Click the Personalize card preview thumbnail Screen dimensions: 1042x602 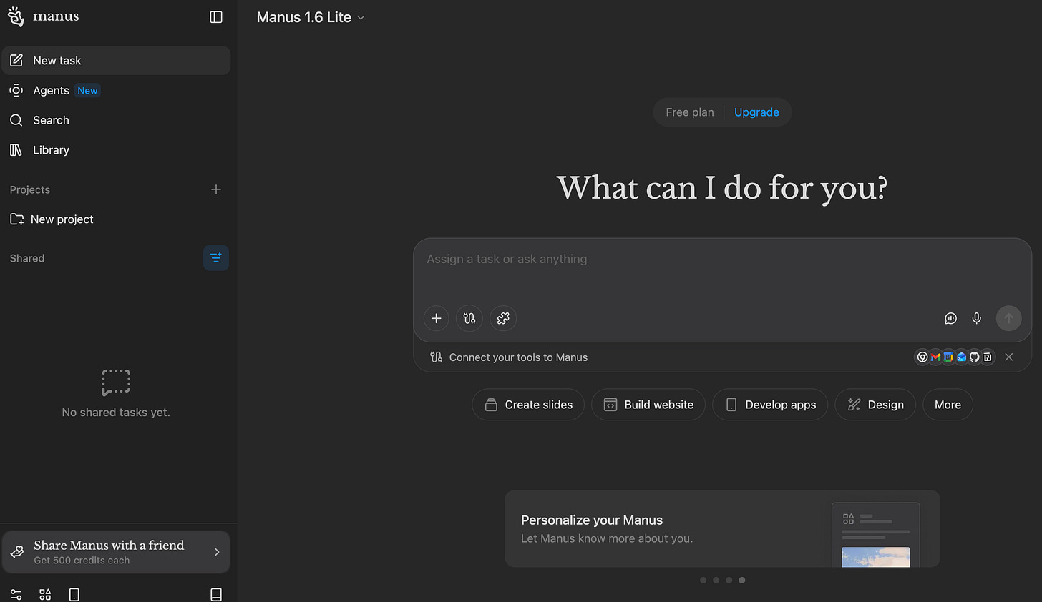click(x=876, y=535)
